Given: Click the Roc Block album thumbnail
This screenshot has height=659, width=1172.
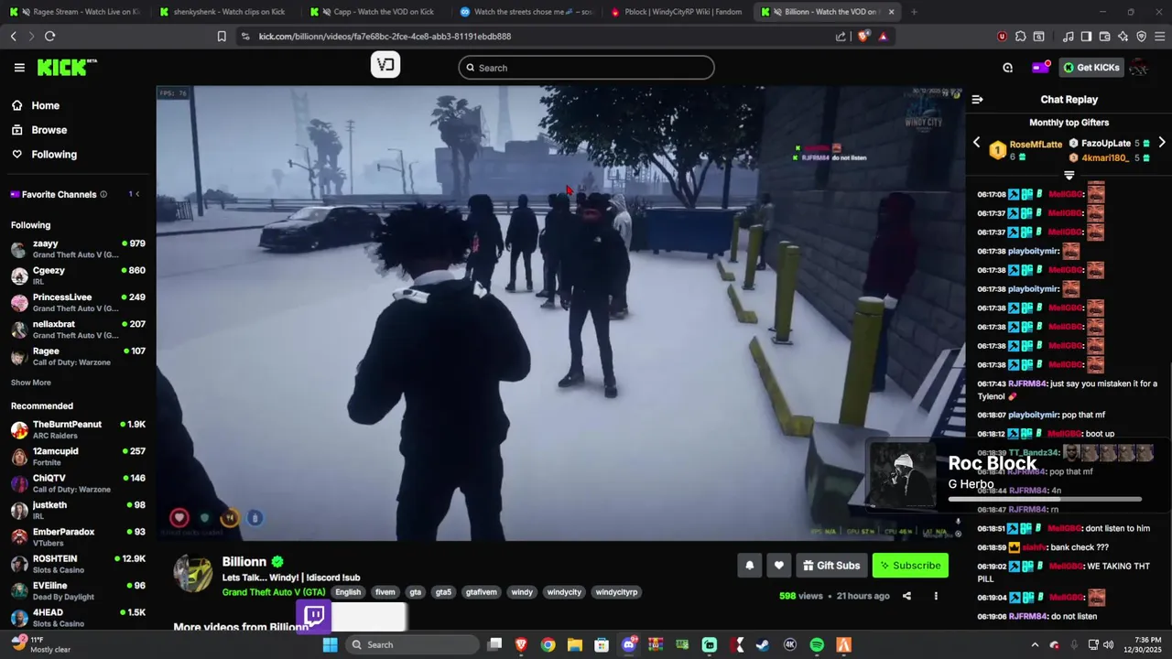Looking at the screenshot, I should [902, 475].
